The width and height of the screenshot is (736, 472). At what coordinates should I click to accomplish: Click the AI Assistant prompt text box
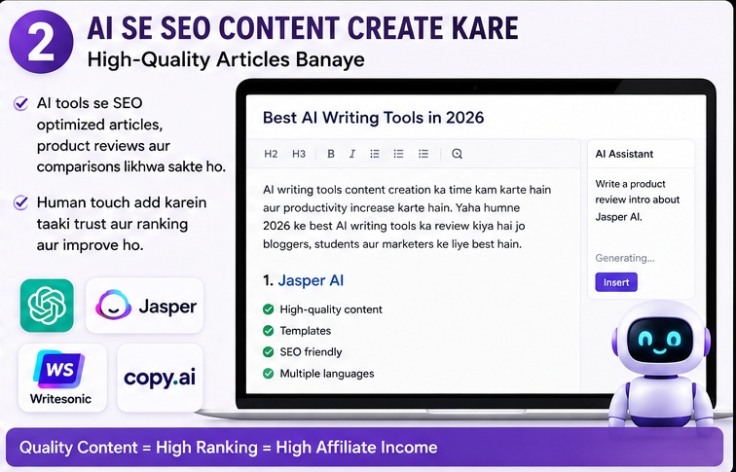(638, 200)
